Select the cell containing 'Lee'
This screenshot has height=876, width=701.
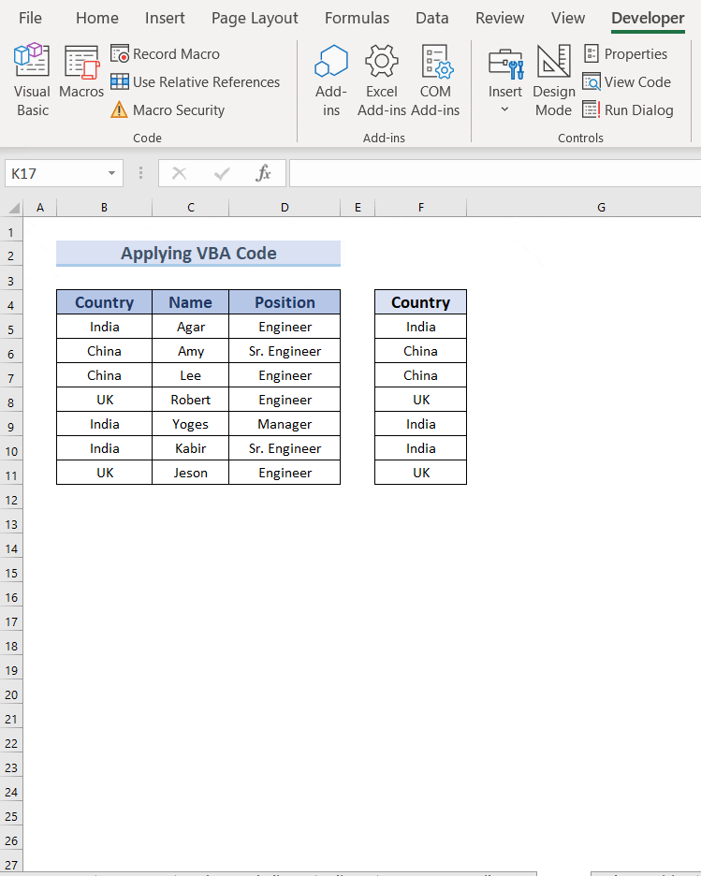pos(191,375)
